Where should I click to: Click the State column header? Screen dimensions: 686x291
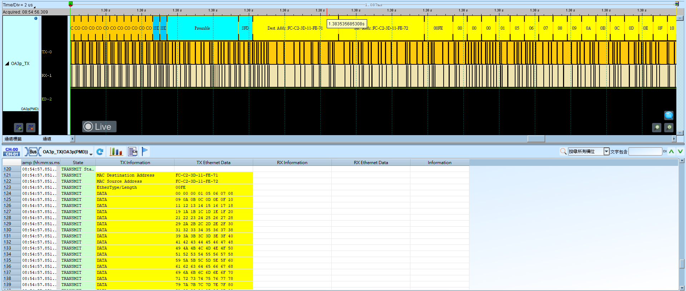tap(78, 163)
